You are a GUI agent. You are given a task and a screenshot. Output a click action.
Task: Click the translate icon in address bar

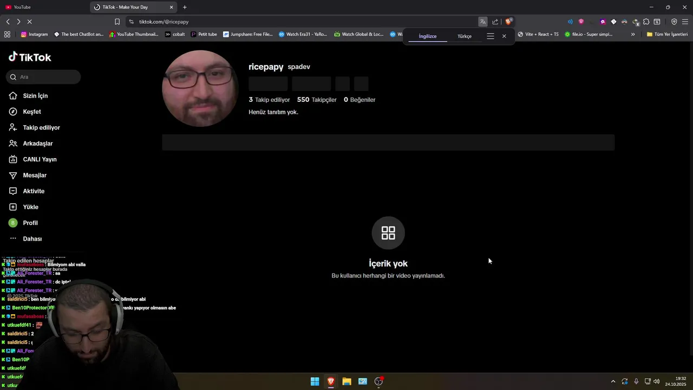[482, 22]
